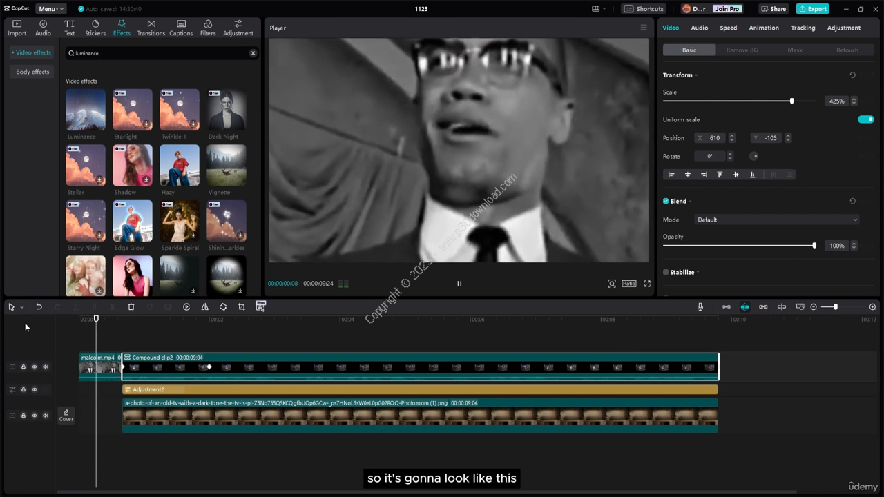Screen dimensions: 884x497
Task: Click the Rotate icon in timeline toolbar
Action: coord(223,307)
